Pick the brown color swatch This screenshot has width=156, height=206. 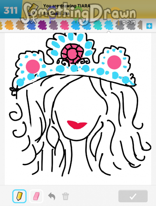coord(20,25)
